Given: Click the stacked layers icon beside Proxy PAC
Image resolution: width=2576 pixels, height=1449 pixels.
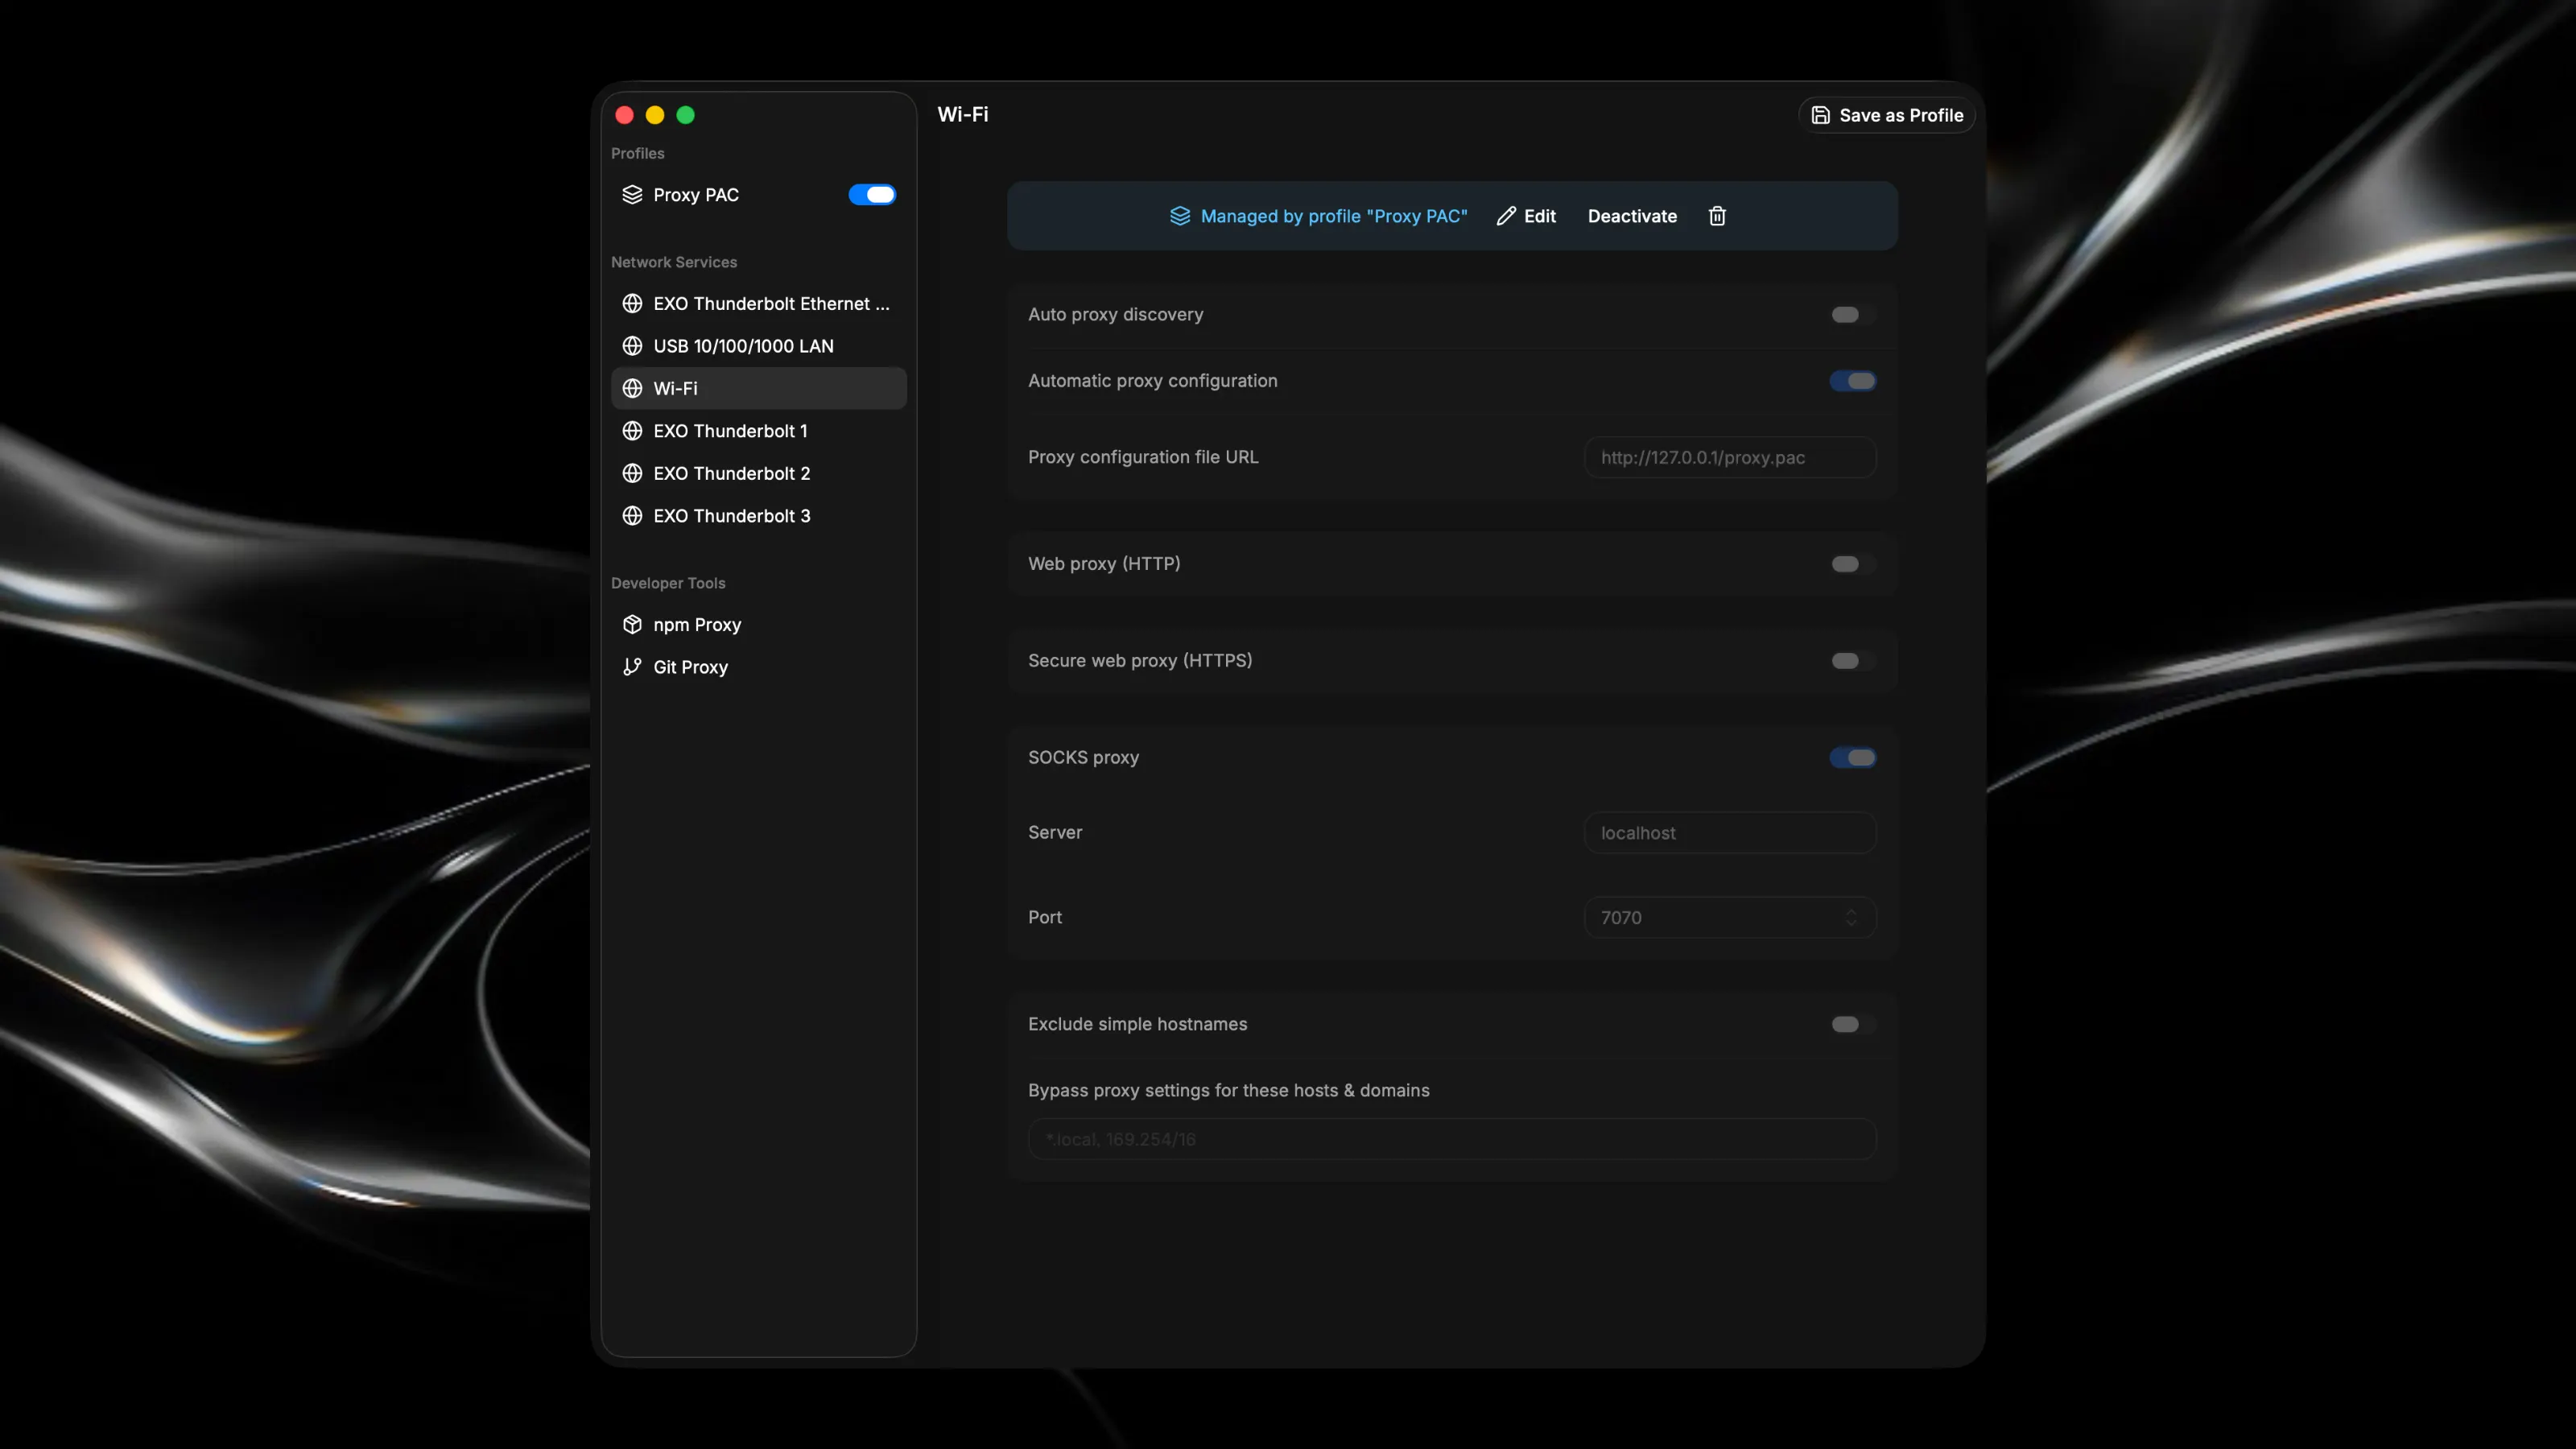Looking at the screenshot, I should 632,195.
